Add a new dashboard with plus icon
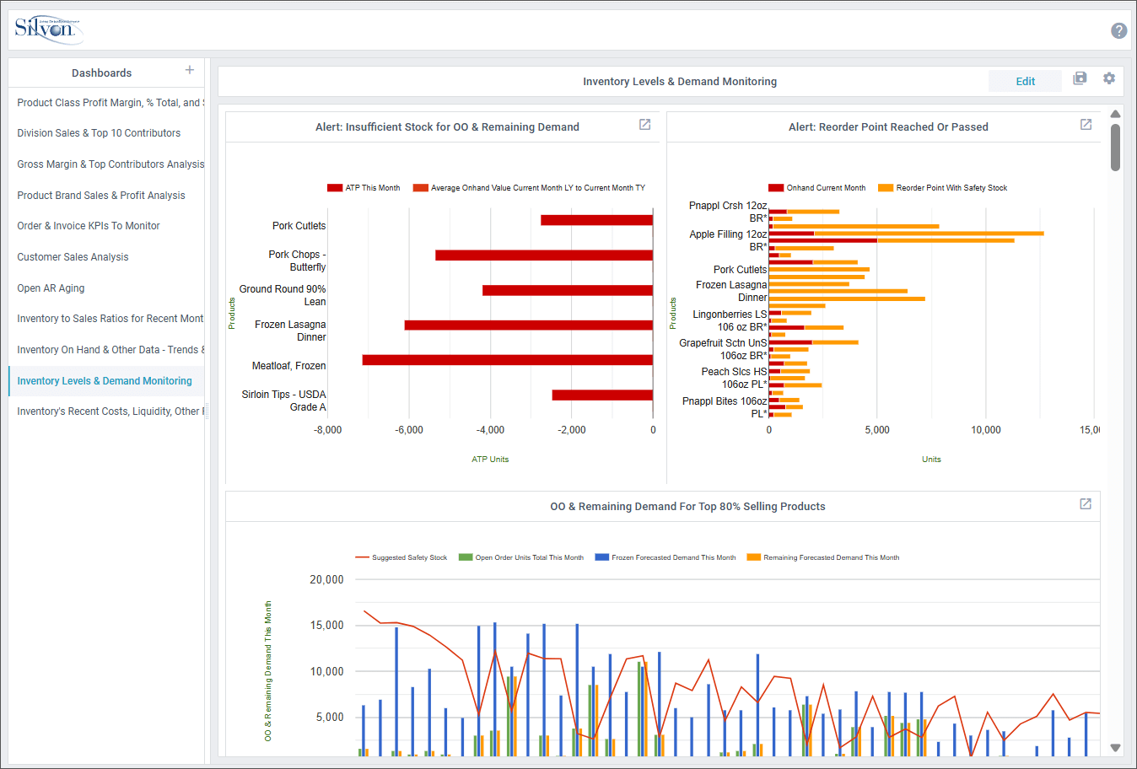 [x=190, y=70]
